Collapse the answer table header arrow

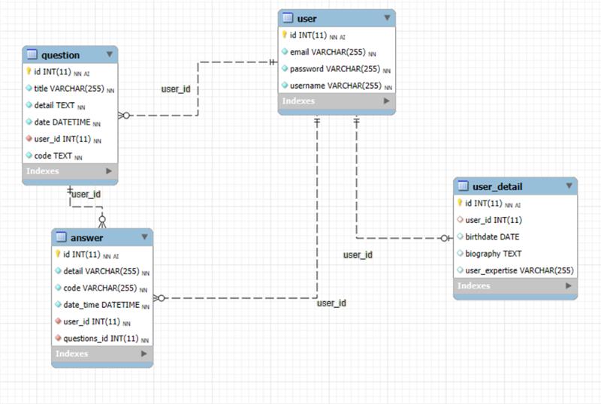click(144, 237)
